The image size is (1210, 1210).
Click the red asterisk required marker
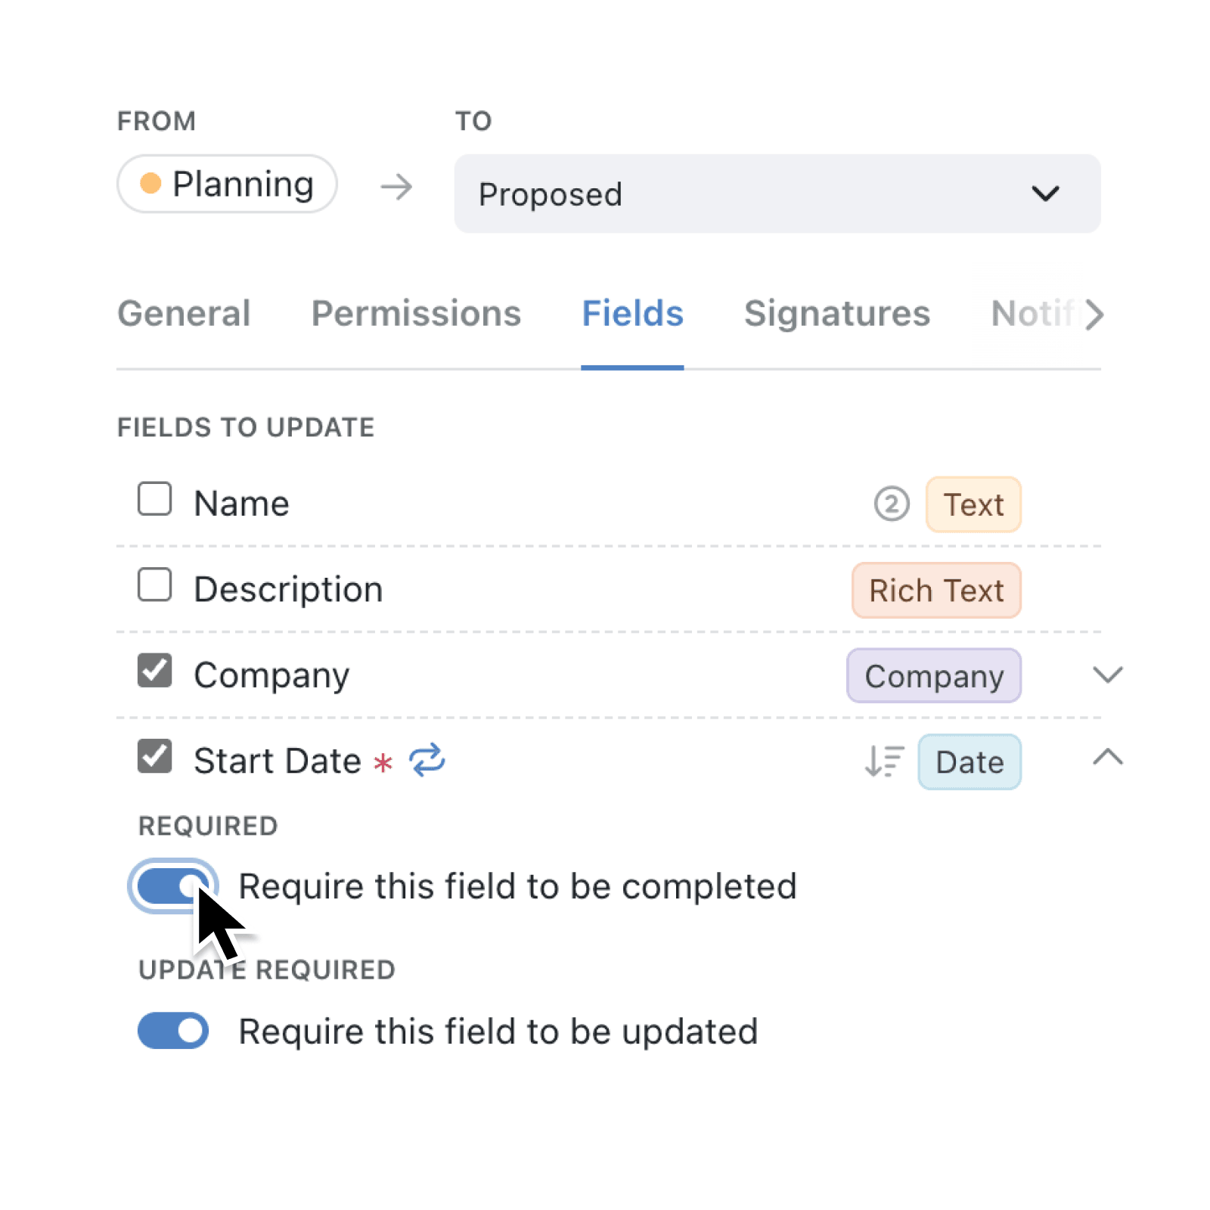(383, 762)
